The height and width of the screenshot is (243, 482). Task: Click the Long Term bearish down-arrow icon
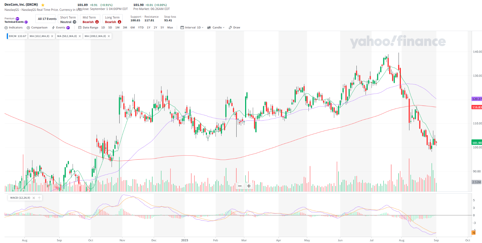[x=120, y=22]
